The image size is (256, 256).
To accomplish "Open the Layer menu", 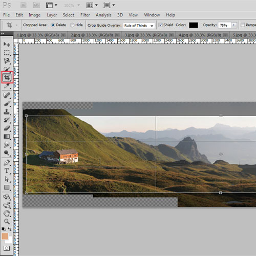I will 52,15.
